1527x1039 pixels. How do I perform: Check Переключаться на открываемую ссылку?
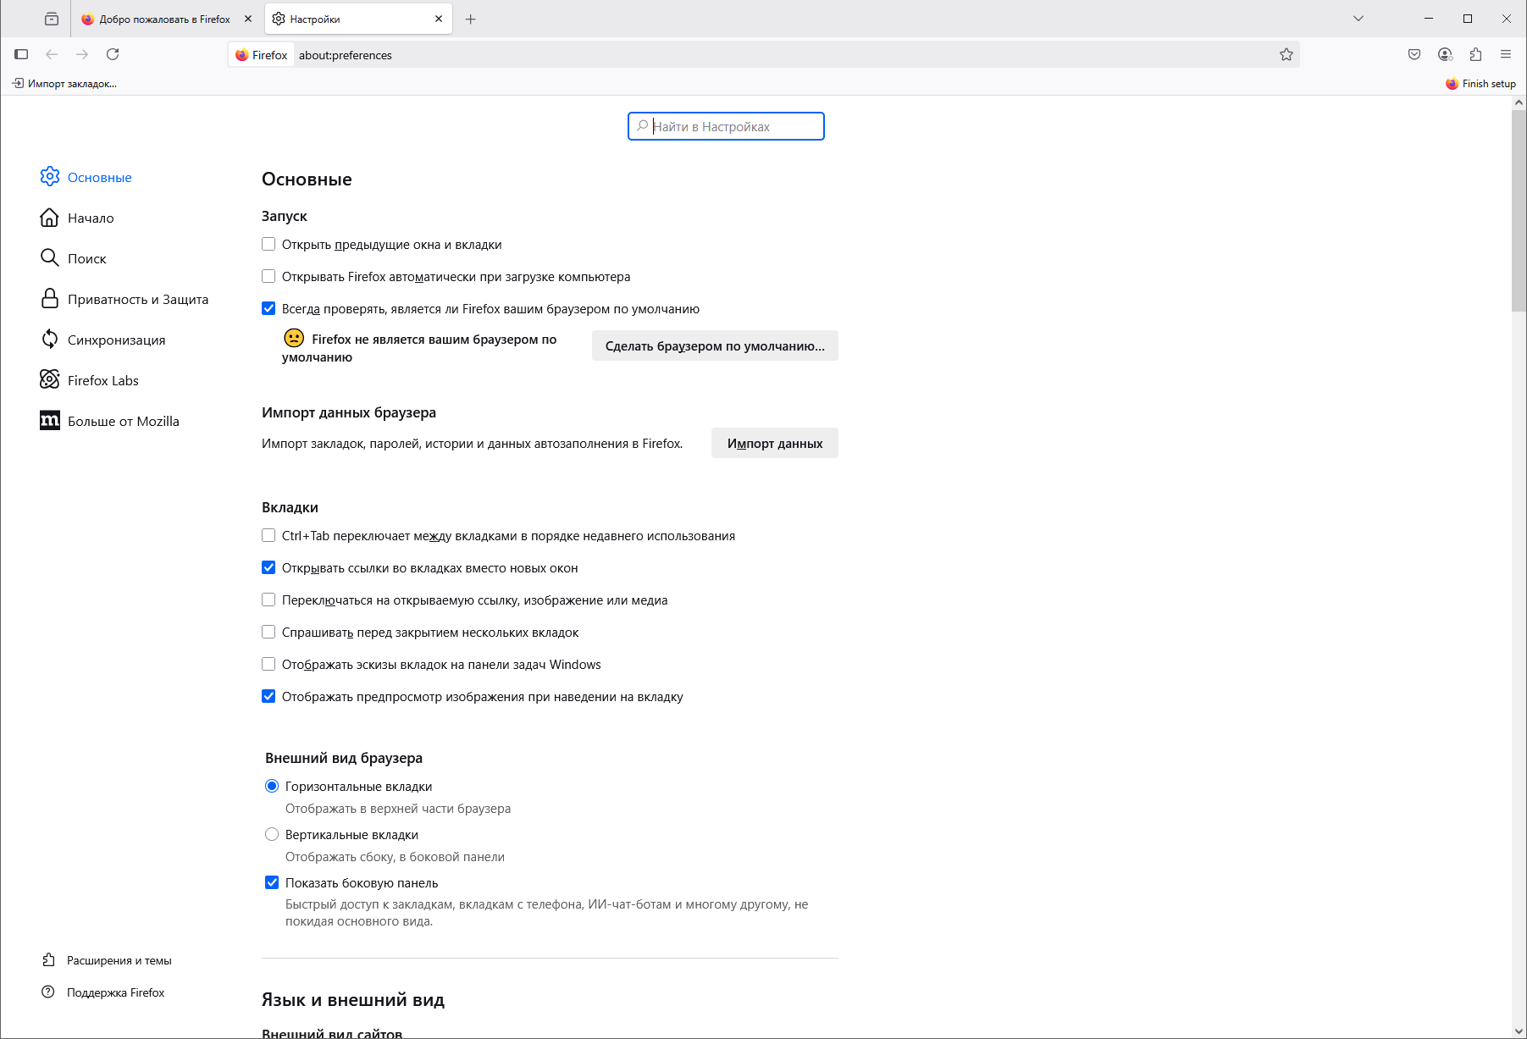(268, 600)
